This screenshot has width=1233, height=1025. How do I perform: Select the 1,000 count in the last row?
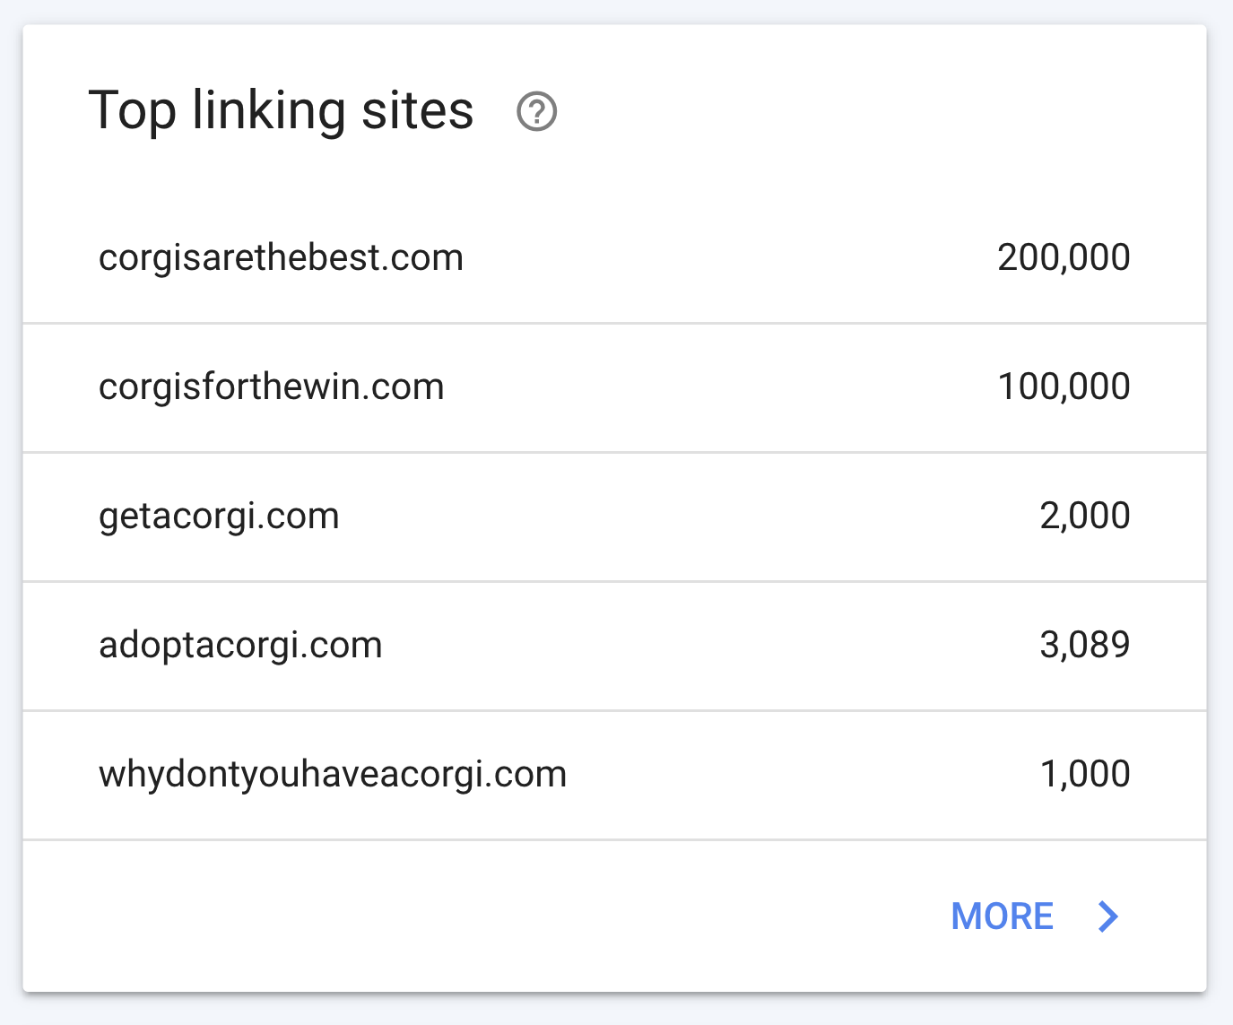point(1086,774)
